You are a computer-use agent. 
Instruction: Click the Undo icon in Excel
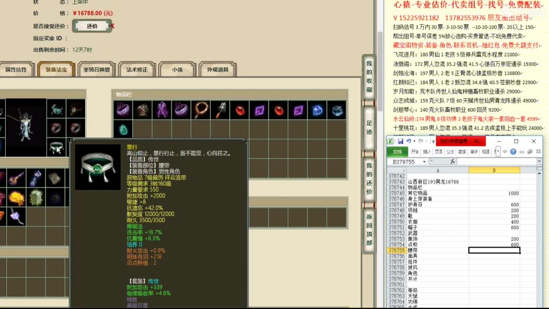[x=408, y=141]
